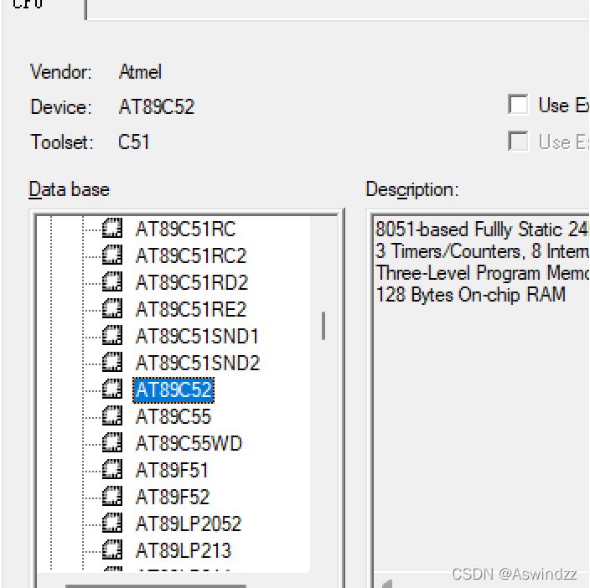Viewport: 590px width, 588px height.
Task: Click the chip icon beside AT89LP2052
Action: coord(112,523)
